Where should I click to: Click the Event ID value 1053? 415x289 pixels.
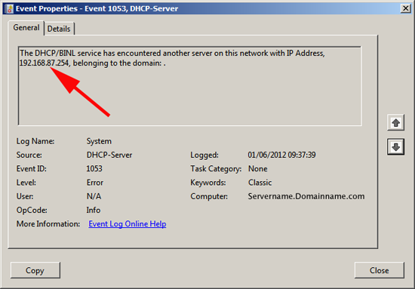(94, 168)
